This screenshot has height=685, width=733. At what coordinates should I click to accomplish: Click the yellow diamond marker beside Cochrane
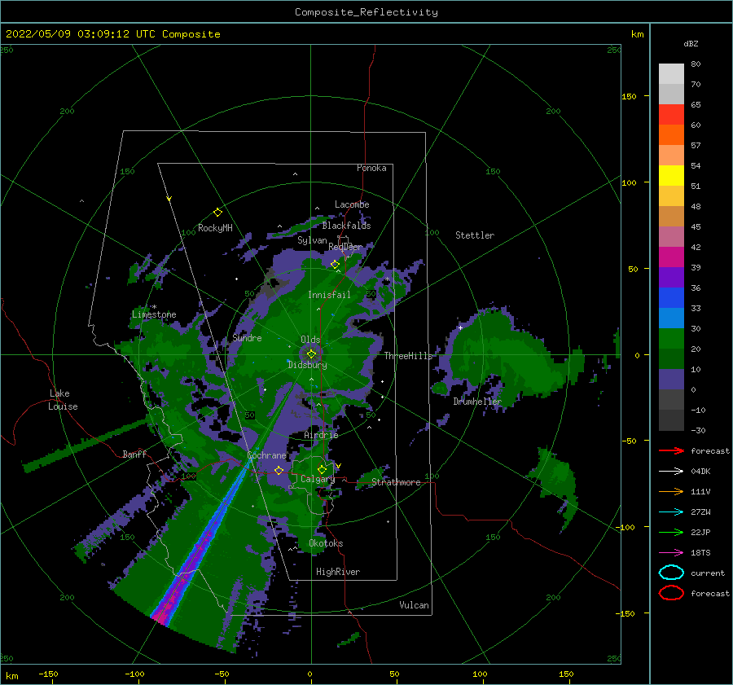click(279, 470)
